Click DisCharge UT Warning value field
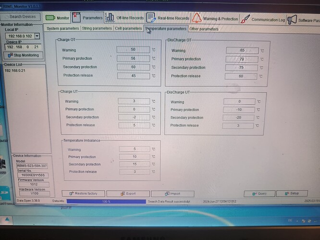Viewport: 320px width, 240px height. click(239, 101)
